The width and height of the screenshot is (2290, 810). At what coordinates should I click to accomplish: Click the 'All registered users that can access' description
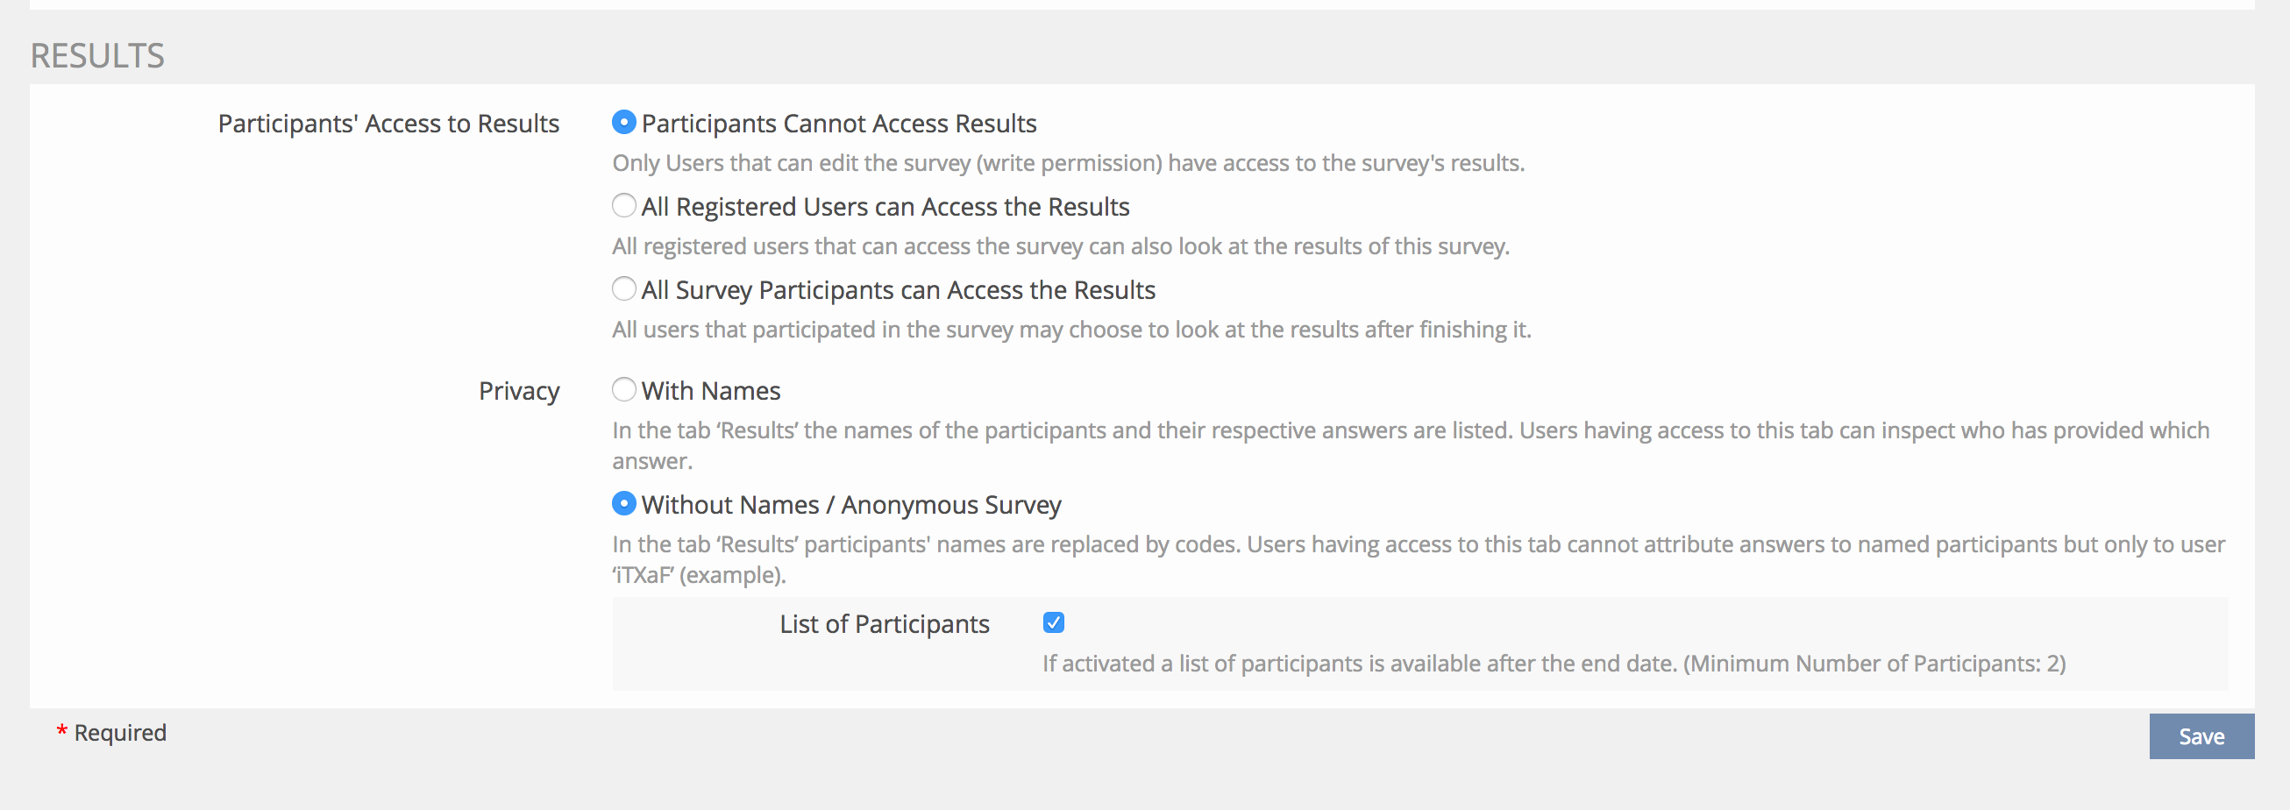click(1061, 246)
